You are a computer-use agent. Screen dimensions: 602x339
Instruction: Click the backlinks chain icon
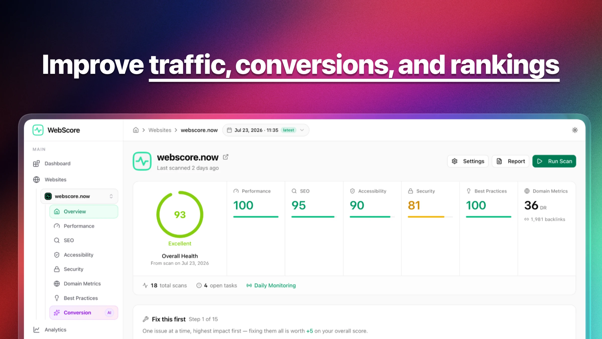click(526, 219)
